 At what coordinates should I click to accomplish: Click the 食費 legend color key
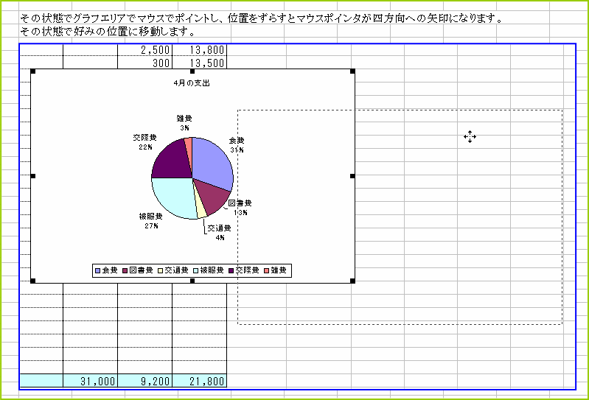tap(97, 270)
